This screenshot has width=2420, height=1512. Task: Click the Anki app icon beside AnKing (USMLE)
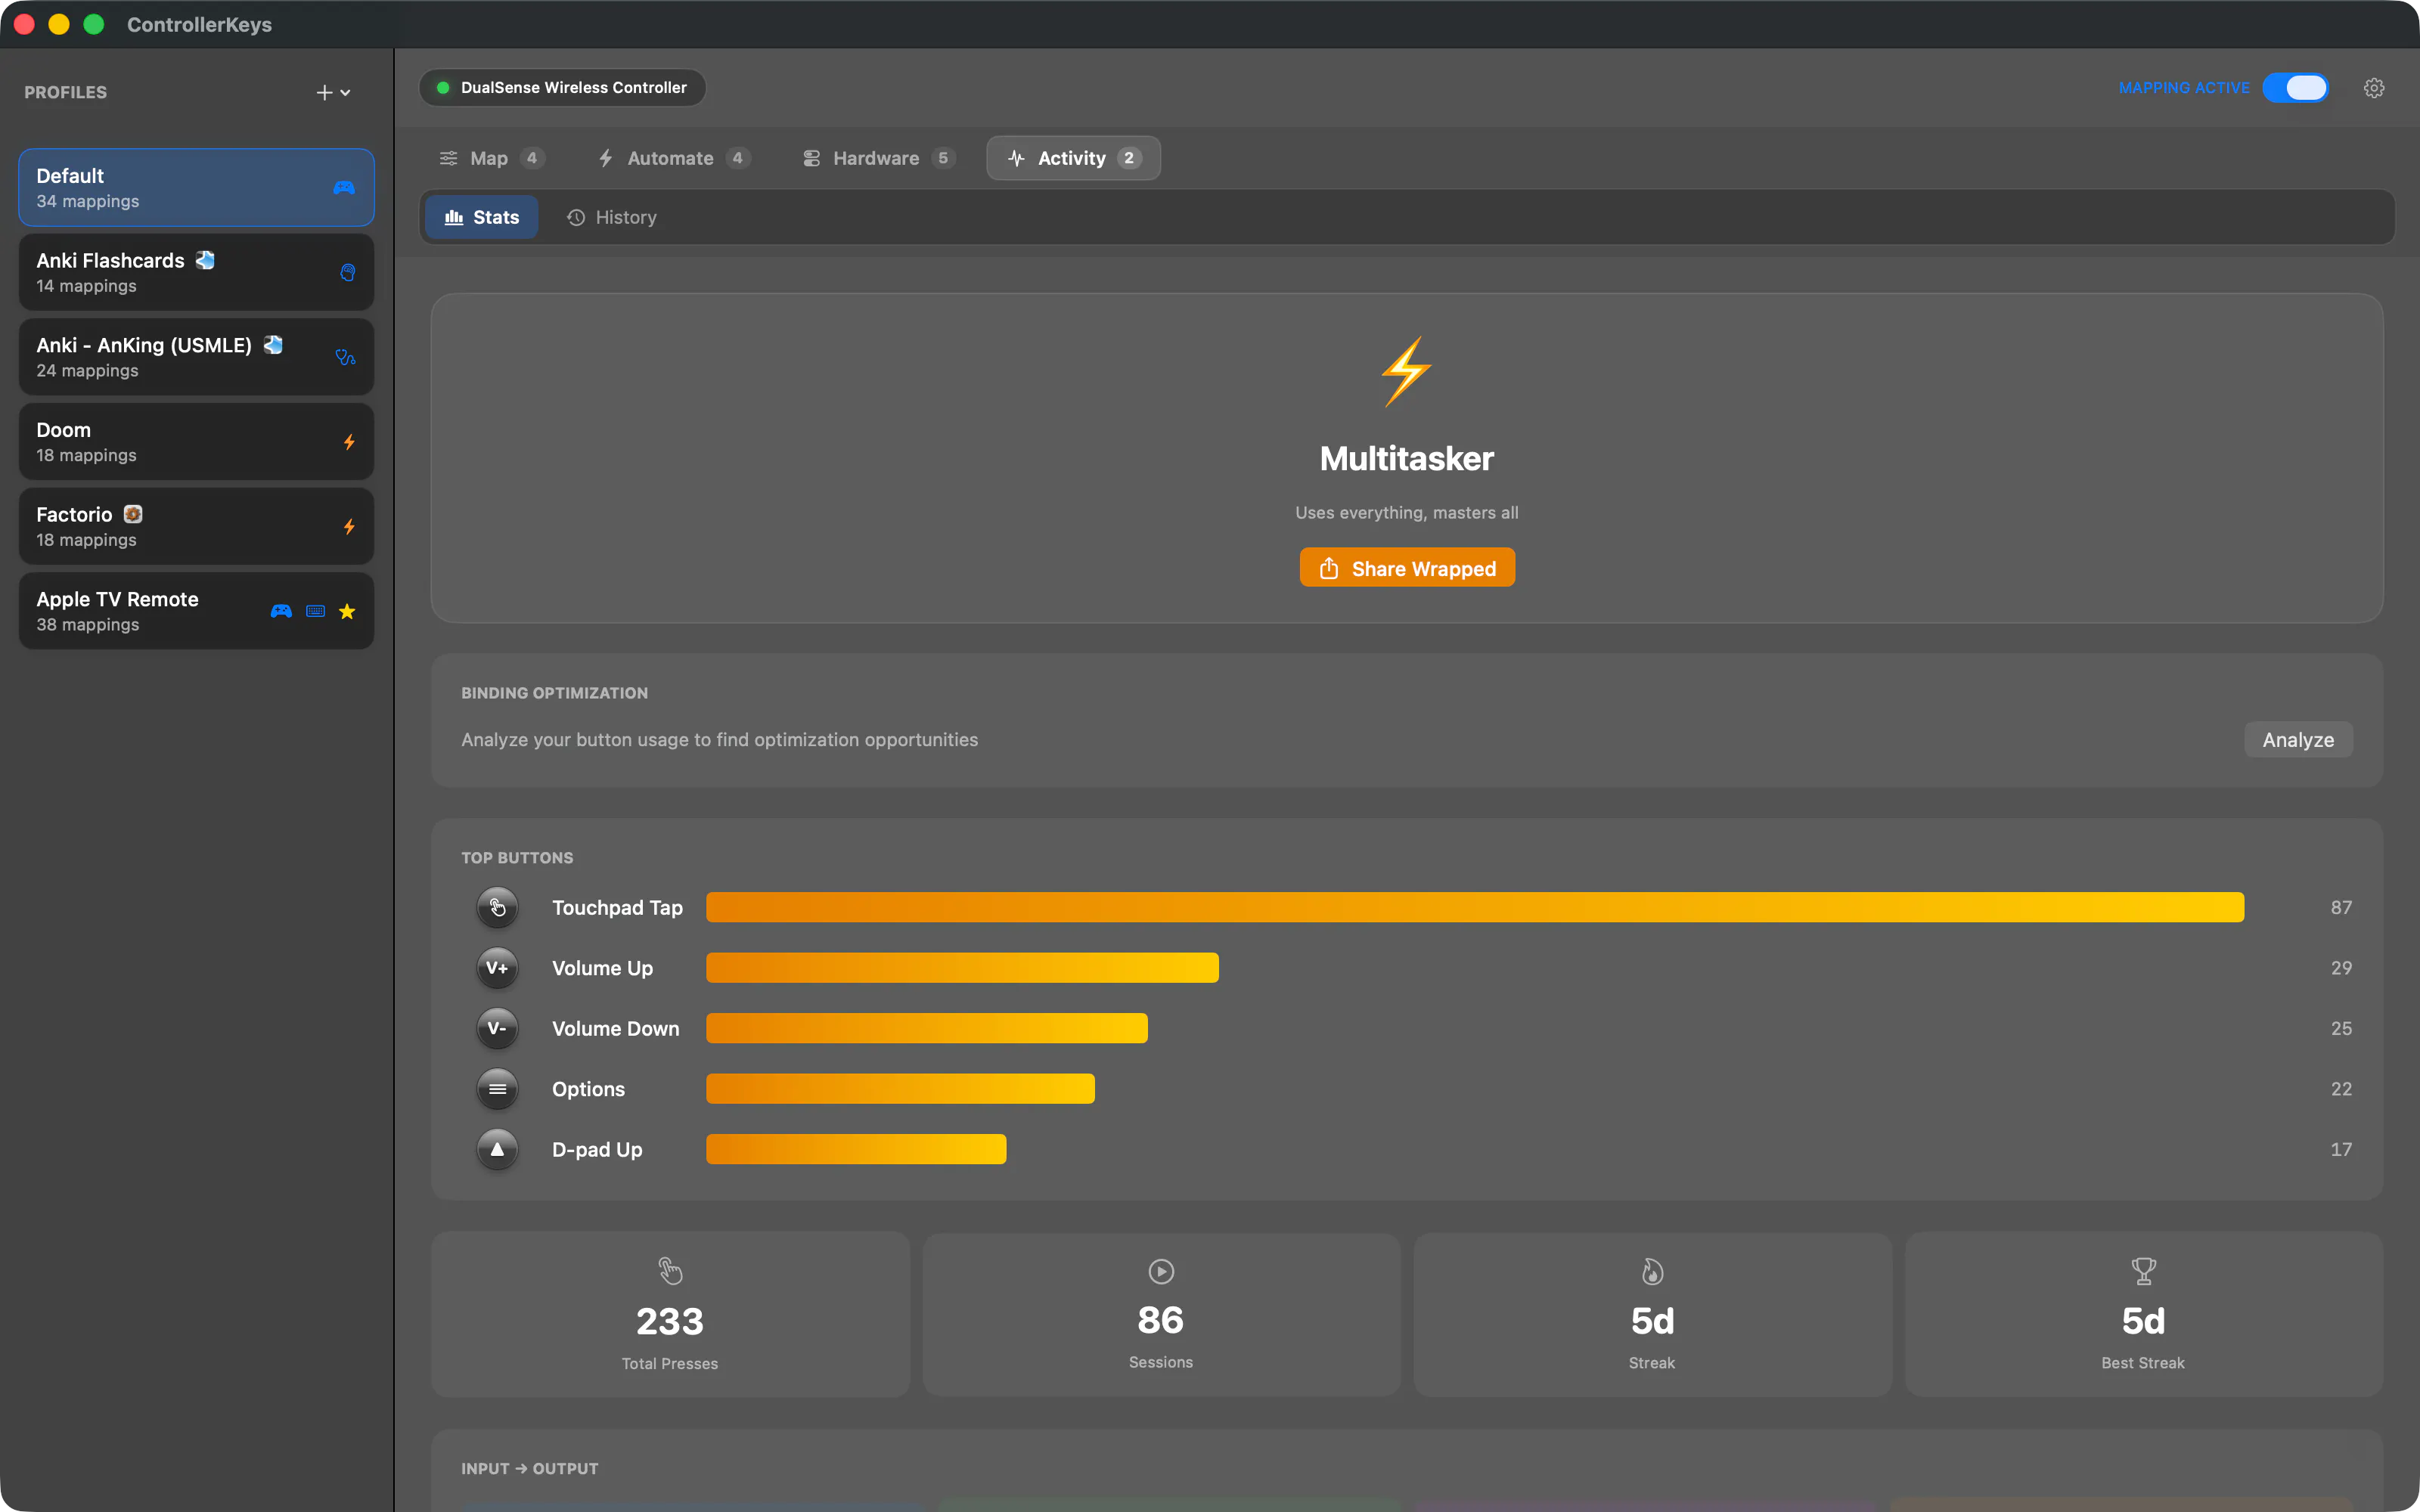(273, 345)
